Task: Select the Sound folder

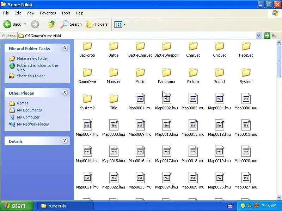Action: tap(219, 76)
